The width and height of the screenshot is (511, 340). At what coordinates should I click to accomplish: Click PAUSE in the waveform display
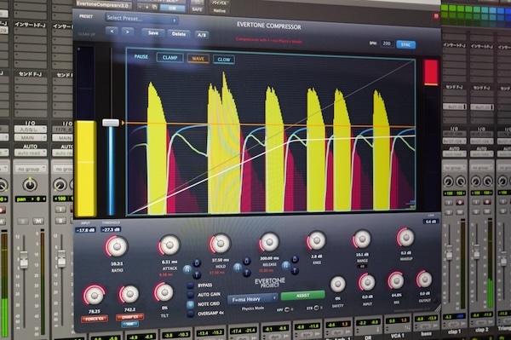point(141,56)
